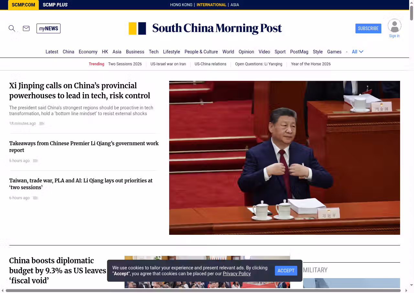
Task: Click the SCMP PLUS logo tab
Action: point(55,5)
